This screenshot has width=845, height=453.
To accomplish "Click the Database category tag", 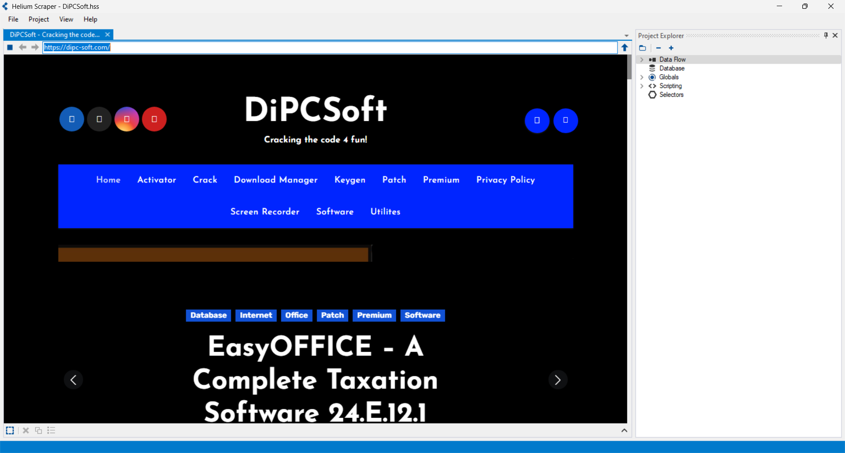I will 209,315.
